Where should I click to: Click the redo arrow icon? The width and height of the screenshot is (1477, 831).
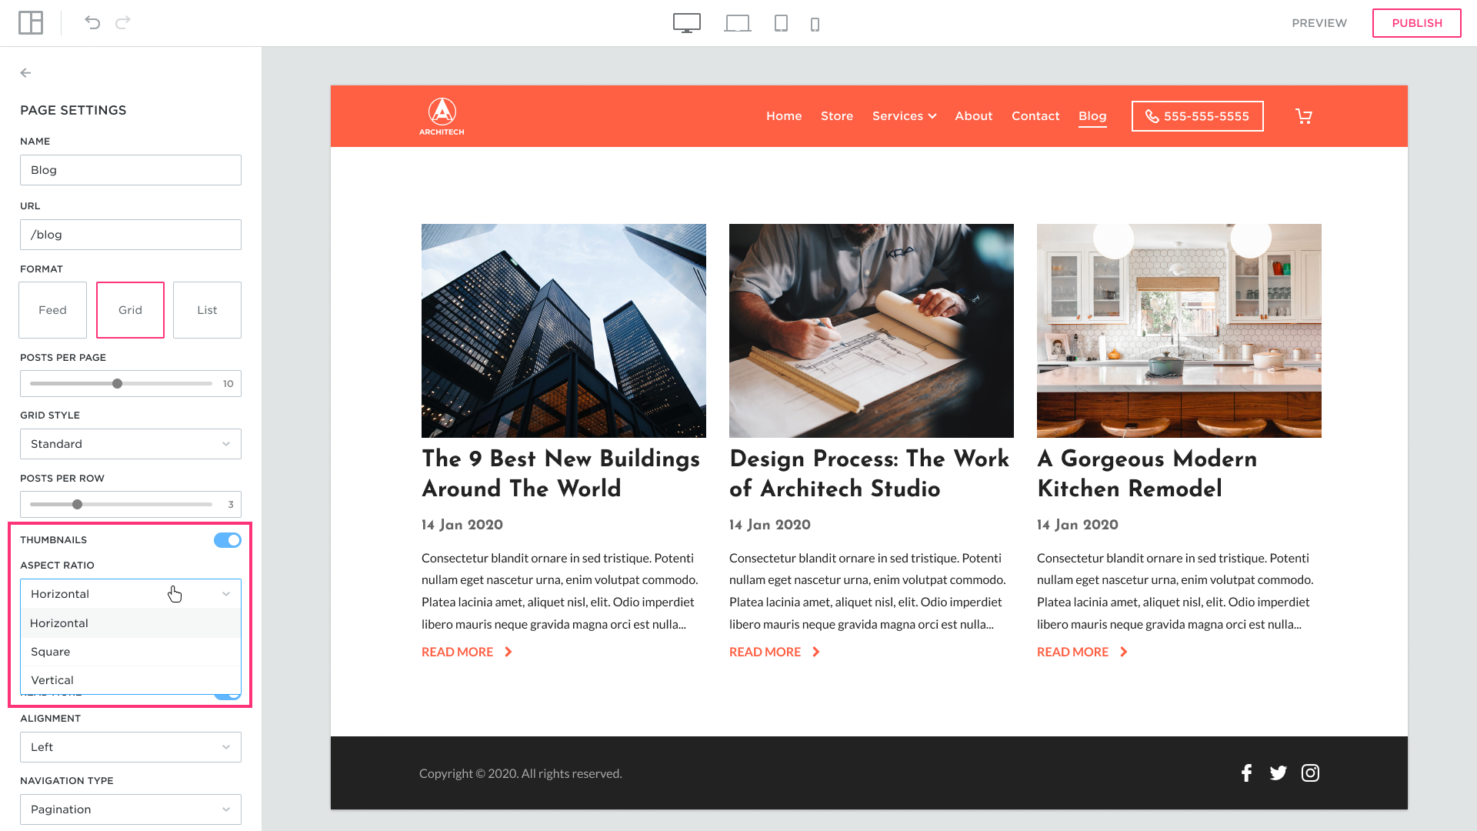coord(123,23)
